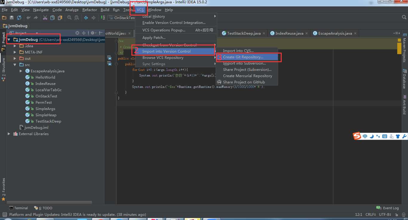
Task: Open the Refactor menu
Action: click(90, 10)
